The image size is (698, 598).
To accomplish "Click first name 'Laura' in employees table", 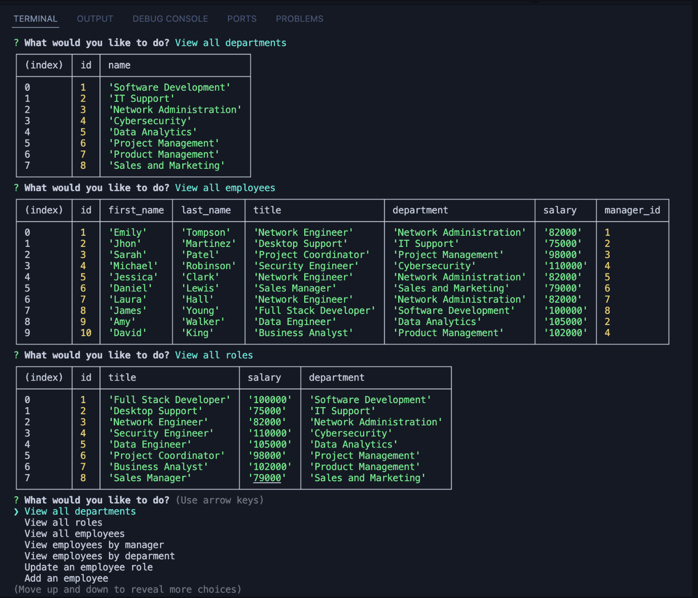I will tap(127, 299).
